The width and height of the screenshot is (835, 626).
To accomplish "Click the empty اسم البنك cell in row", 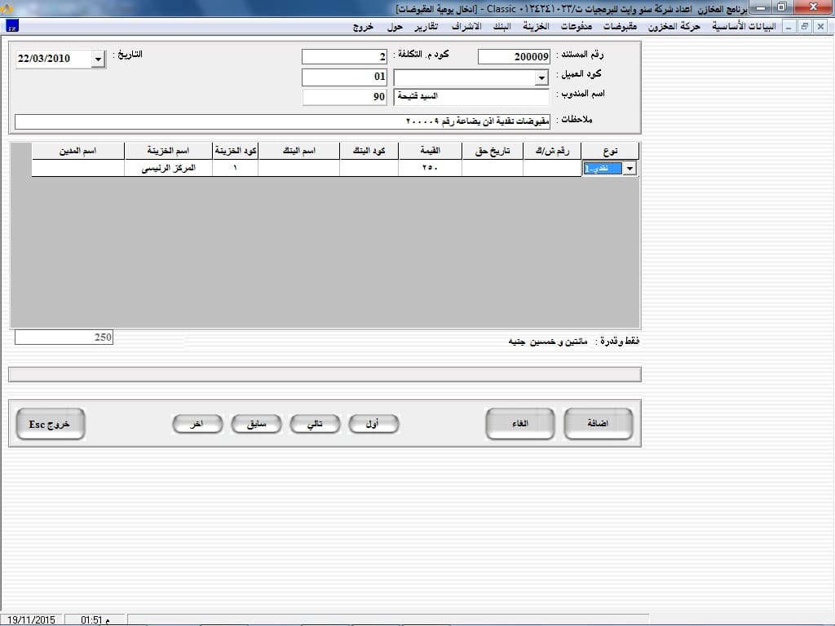I will pos(298,168).
